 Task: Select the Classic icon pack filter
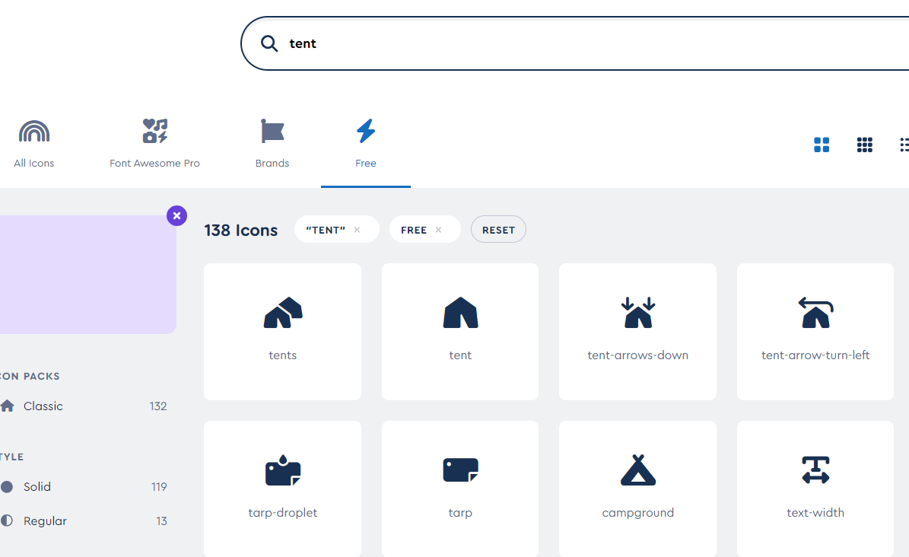point(43,406)
